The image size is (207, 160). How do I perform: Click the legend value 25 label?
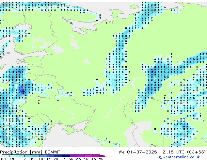click(63, 159)
